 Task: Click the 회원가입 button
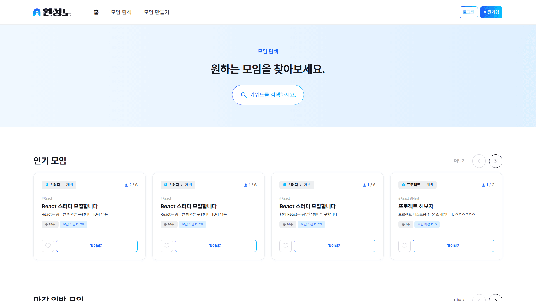tap(491, 12)
